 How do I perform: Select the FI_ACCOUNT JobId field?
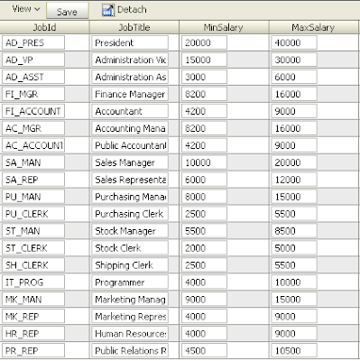tap(33, 111)
